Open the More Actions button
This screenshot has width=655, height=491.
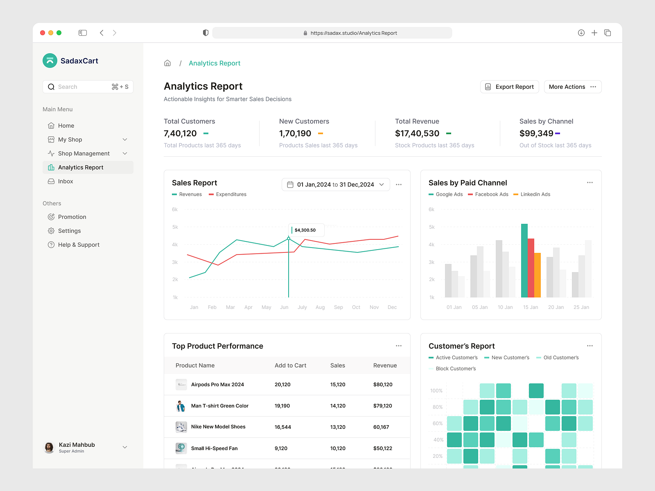[572, 87]
